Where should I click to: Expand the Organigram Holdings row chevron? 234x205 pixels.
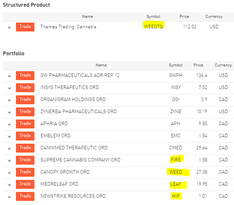(x=10, y=100)
